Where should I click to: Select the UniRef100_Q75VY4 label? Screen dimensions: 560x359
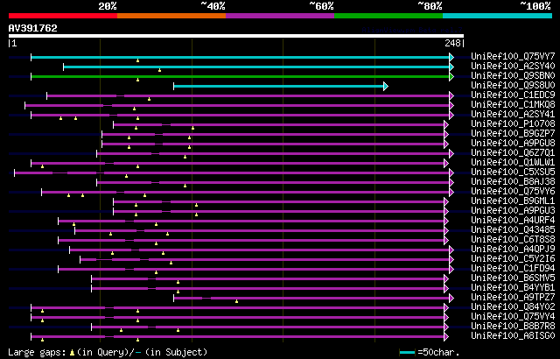pos(513,317)
